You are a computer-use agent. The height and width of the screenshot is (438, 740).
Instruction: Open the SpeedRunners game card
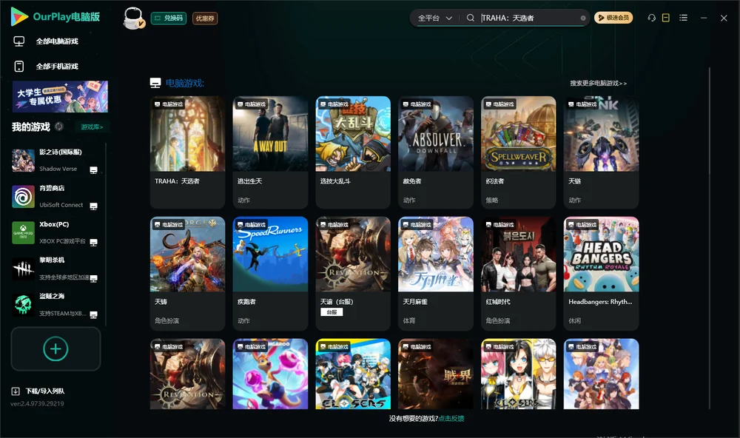(270, 273)
